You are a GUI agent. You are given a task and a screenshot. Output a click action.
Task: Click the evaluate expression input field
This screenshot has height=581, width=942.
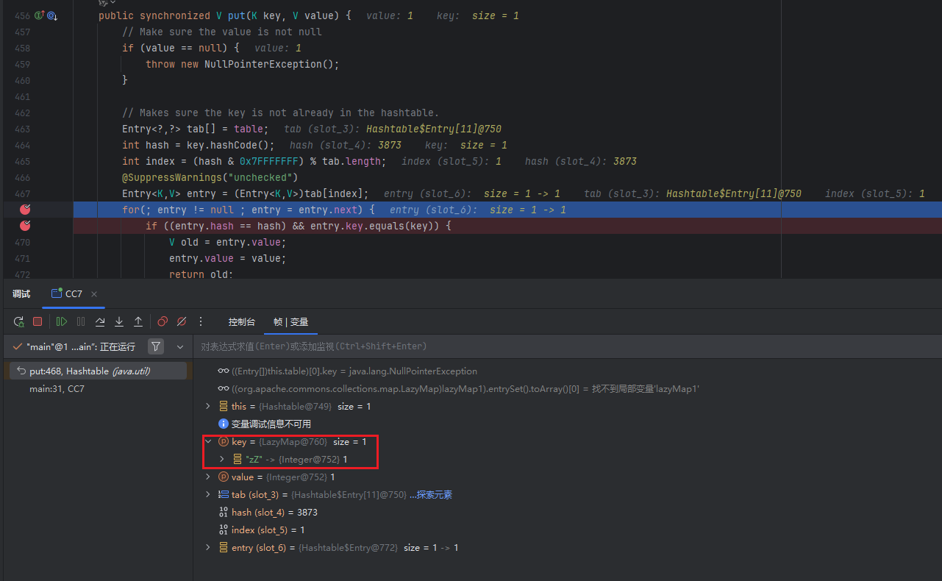pyautogui.click(x=515, y=346)
